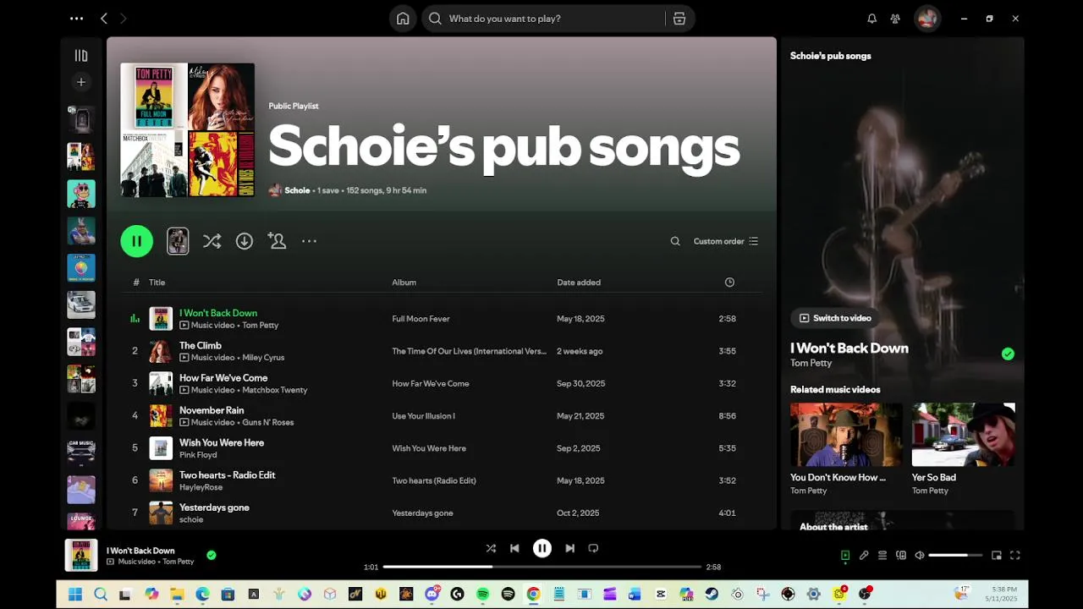1083x609 pixels.
Task: Click Switch to video button
Action: (835, 318)
